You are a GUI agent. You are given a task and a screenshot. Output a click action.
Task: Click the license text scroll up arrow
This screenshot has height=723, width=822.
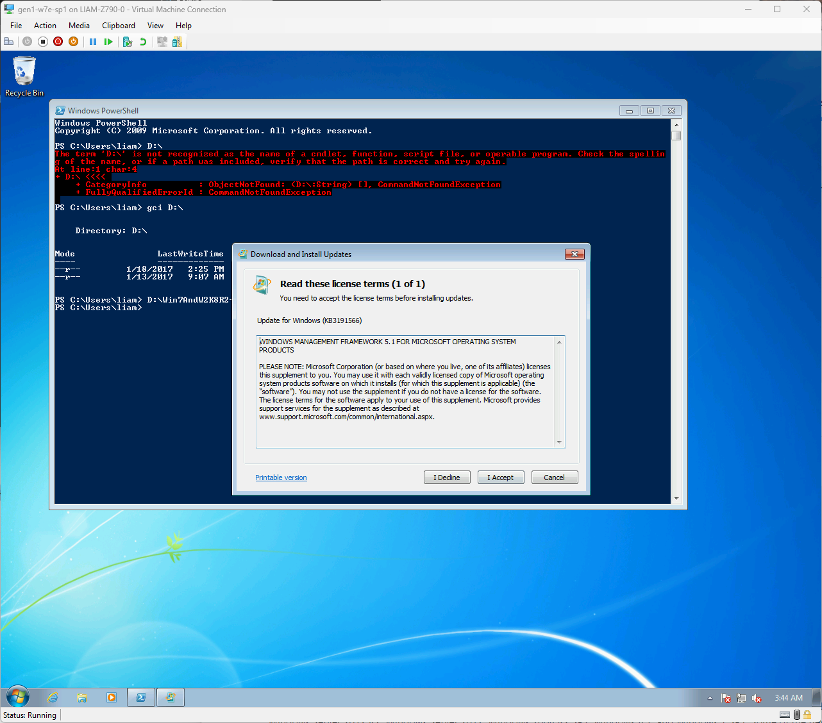(559, 342)
